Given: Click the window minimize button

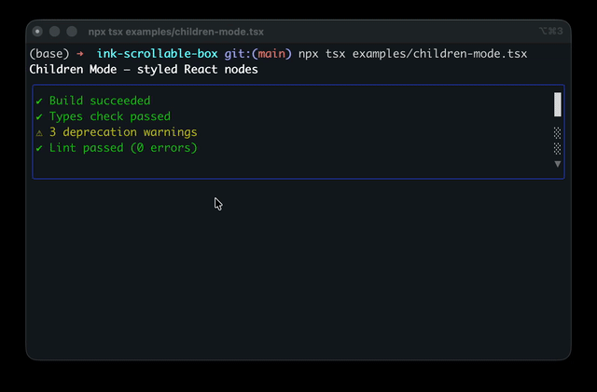Looking at the screenshot, I should [54, 32].
